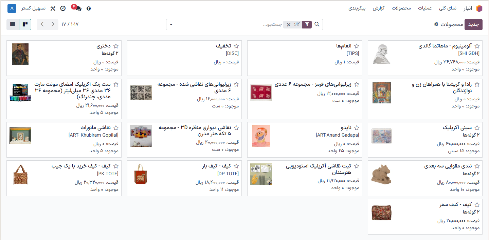Open the Mahatma Gandhi product thumbnail
The width and height of the screenshot is (489, 240).
(x=382, y=54)
